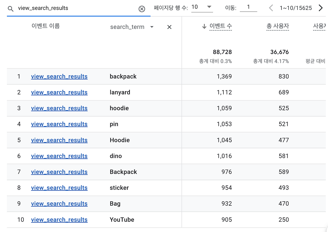
Task: Click event count 1,369
Action: [x=224, y=76]
